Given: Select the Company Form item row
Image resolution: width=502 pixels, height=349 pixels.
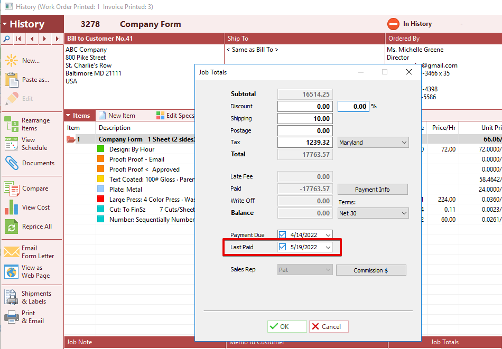Looking at the screenshot, I should pyautogui.click(x=129, y=139).
